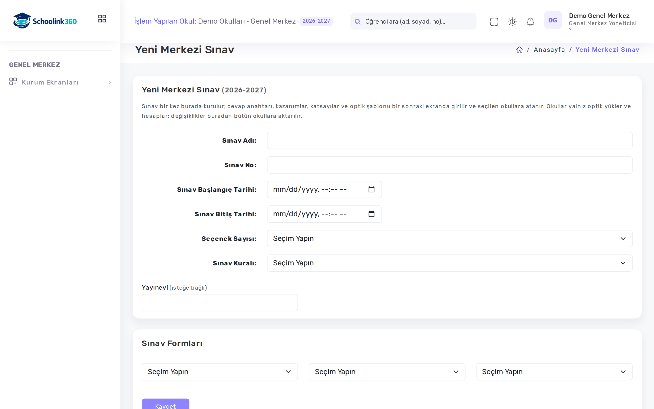Click the Kaydet button
The image size is (654, 409).
165,404
